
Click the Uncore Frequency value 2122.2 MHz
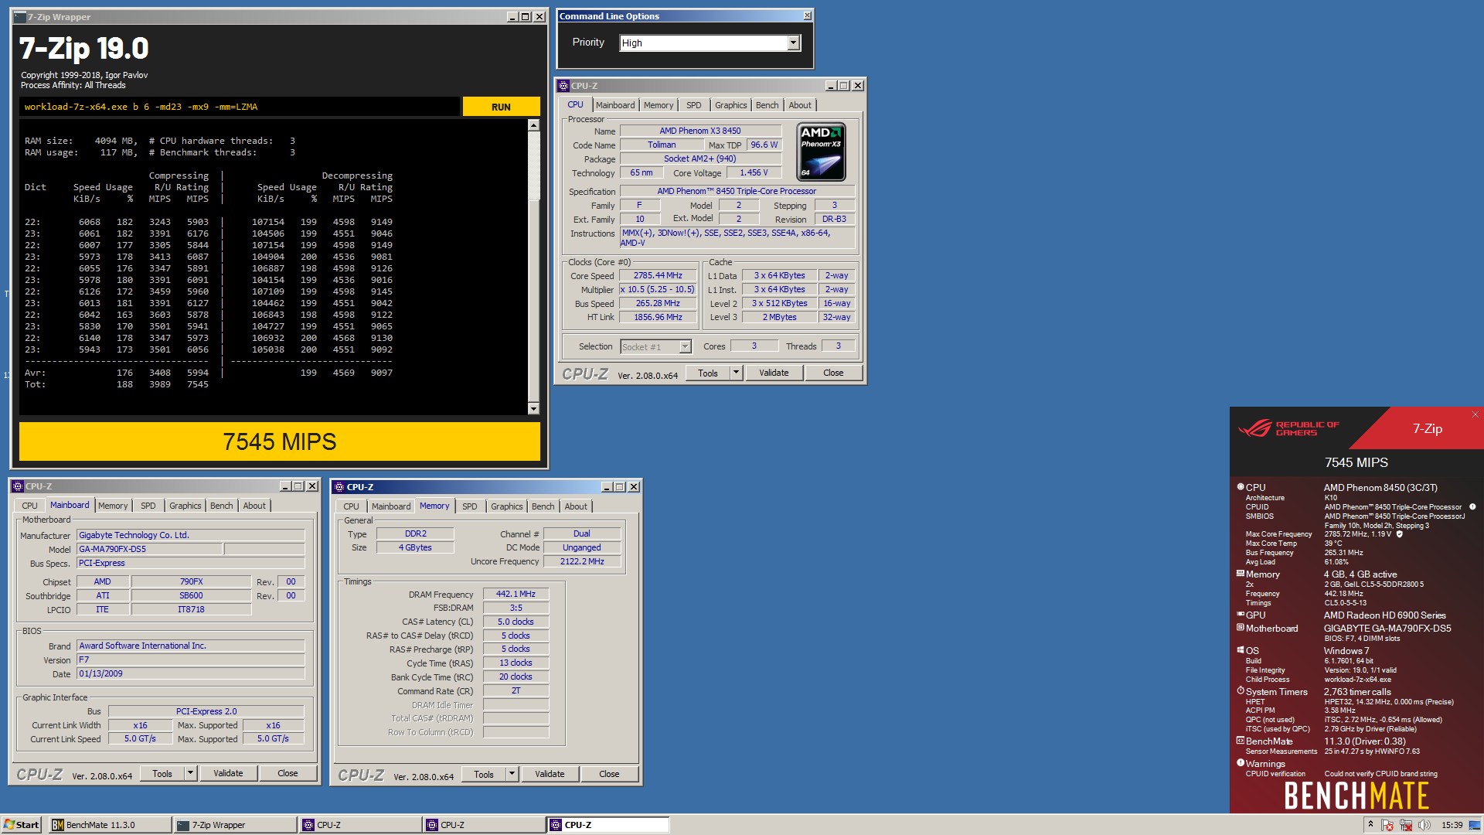(x=582, y=562)
